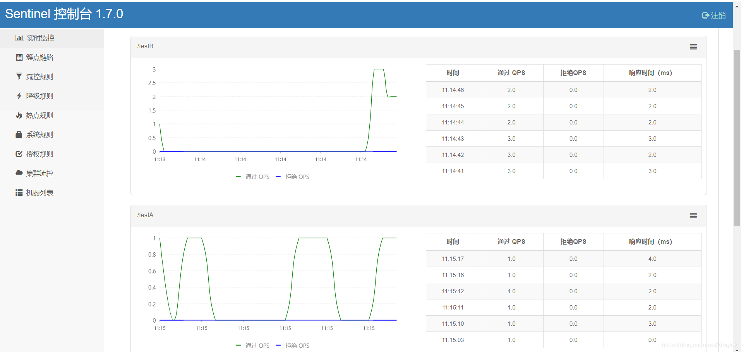The height and width of the screenshot is (352, 741).
Task: Click the 11:14:42 time cell
Action: [453, 155]
